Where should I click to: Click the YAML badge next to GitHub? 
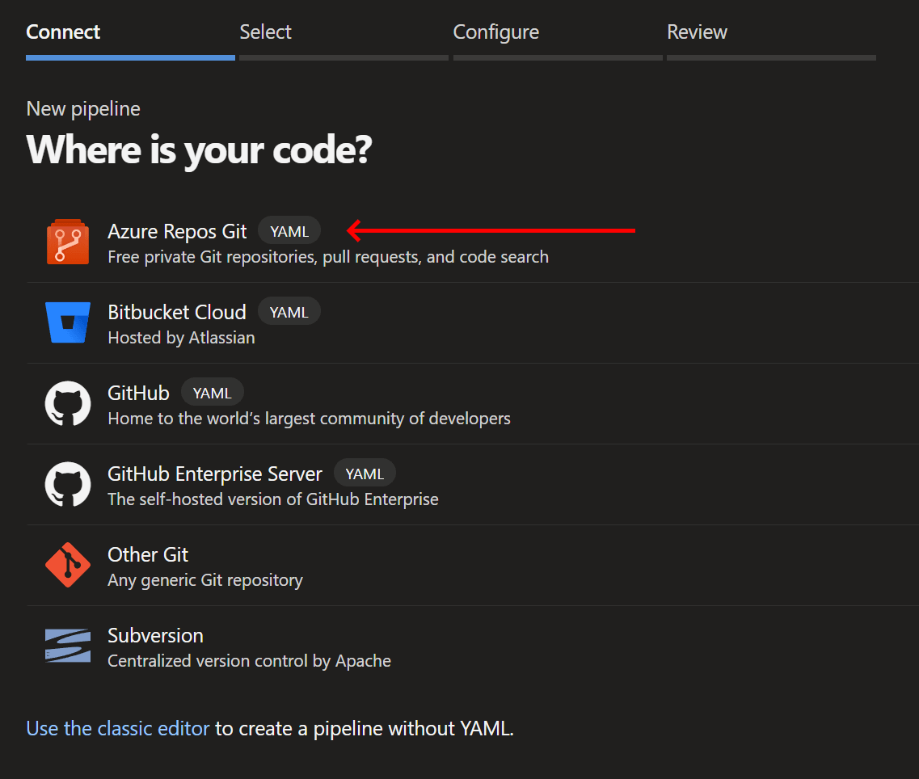point(213,392)
